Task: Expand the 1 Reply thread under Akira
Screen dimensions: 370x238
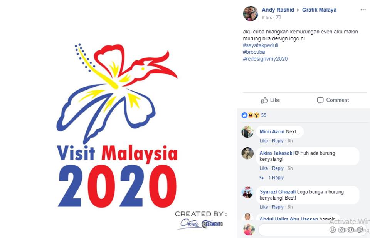Action: 276,178
